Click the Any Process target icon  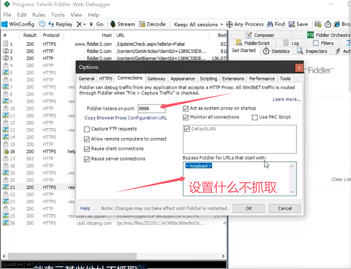[229, 24]
